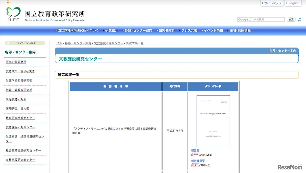Click the トップページに戻る button
This screenshot has width=306, height=173.
25,43
